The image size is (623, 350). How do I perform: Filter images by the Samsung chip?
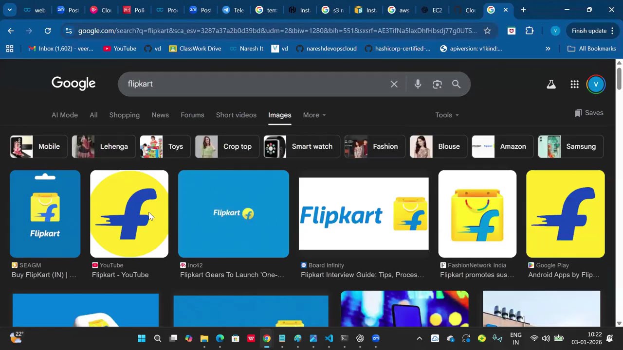[x=570, y=147]
